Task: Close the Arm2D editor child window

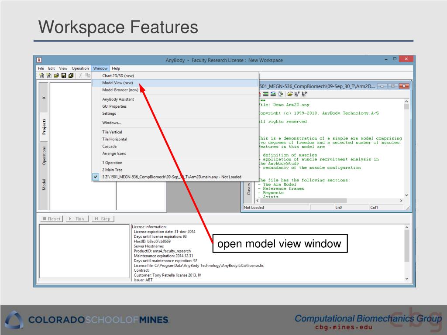Action: (x=404, y=86)
